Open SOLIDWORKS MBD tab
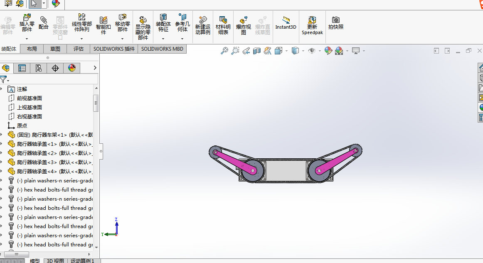Image resolution: width=483 pixels, height=263 pixels. pyautogui.click(x=162, y=49)
